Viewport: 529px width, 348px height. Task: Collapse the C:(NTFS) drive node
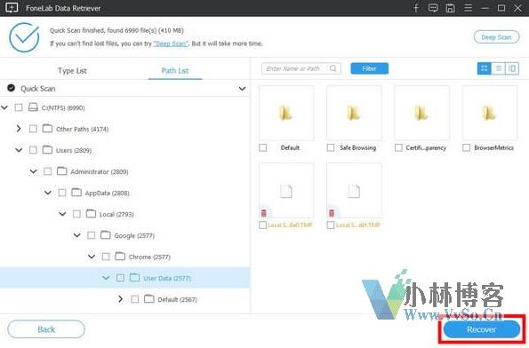[x=4, y=107]
